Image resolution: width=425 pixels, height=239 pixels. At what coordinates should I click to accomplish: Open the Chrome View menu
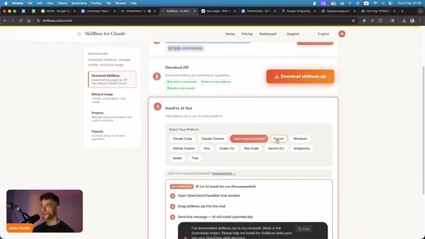50,3
